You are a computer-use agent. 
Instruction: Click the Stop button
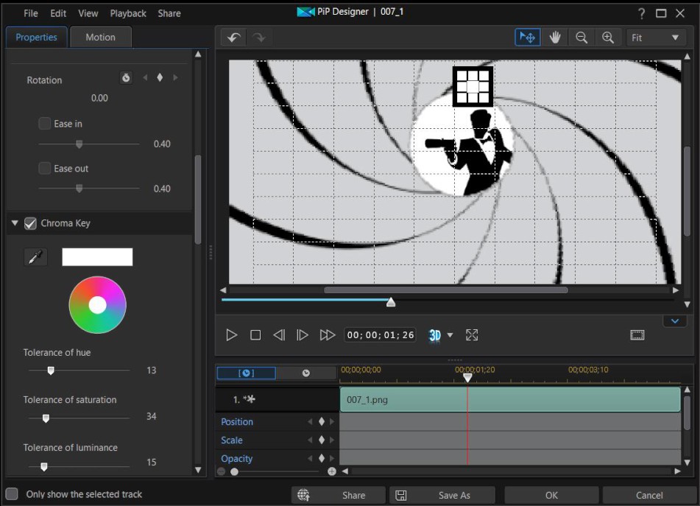point(255,335)
